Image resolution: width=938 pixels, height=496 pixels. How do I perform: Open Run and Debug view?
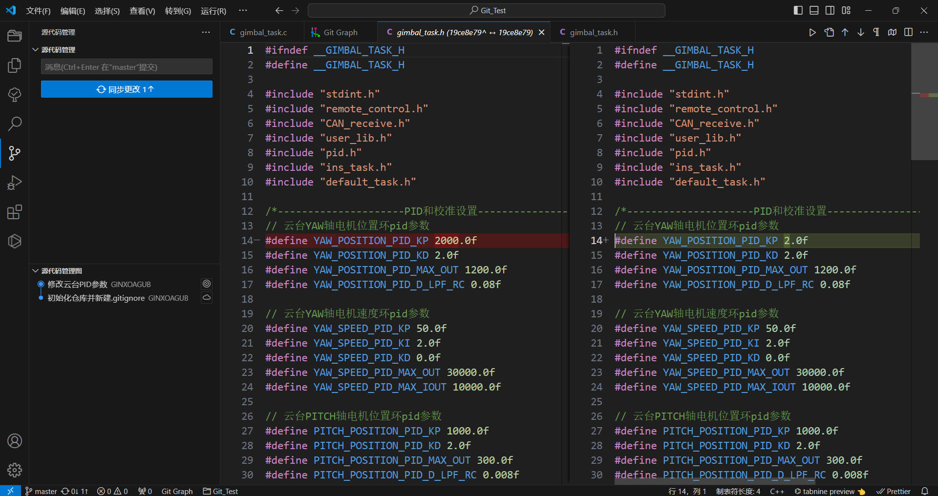click(x=15, y=183)
